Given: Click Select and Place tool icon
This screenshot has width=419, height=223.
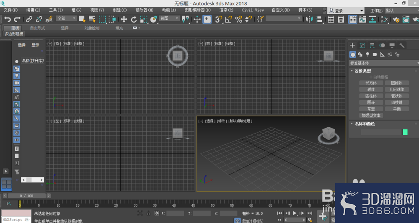Looking at the screenshot, I should point(154,19).
